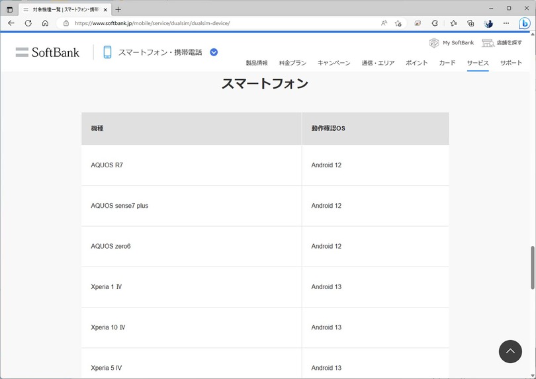Click the 機種 column header
This screenshot has height=379, width=536.
pos(191,128)
